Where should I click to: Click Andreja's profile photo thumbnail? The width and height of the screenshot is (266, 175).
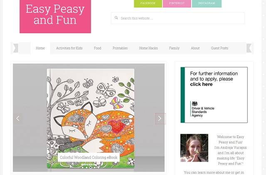(194, 148)
